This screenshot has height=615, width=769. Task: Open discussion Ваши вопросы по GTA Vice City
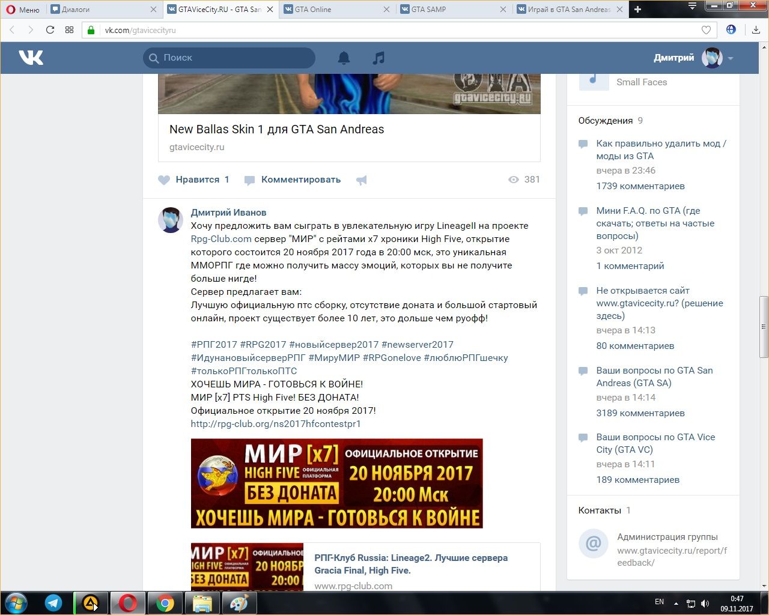[655, 443]
